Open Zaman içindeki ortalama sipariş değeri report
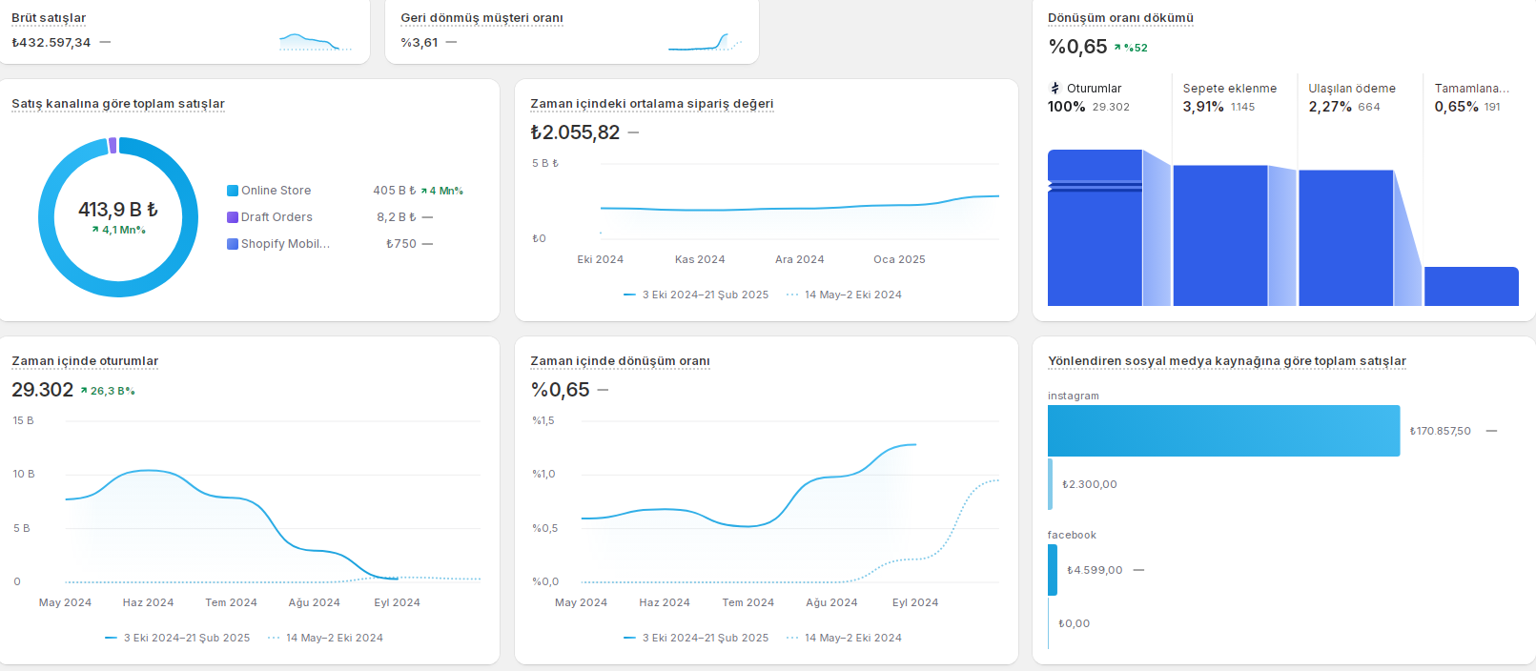1536x671 pixels. 652,104
